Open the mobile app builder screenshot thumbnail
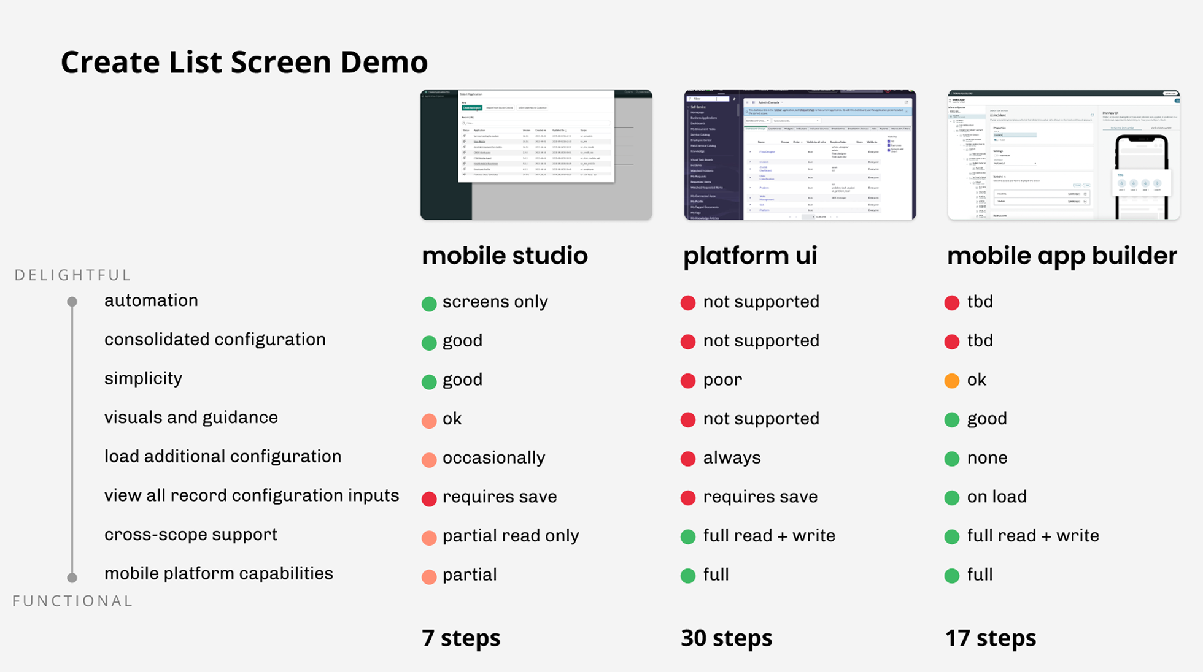1203x672 pixels. click(x=1064, y=155)
